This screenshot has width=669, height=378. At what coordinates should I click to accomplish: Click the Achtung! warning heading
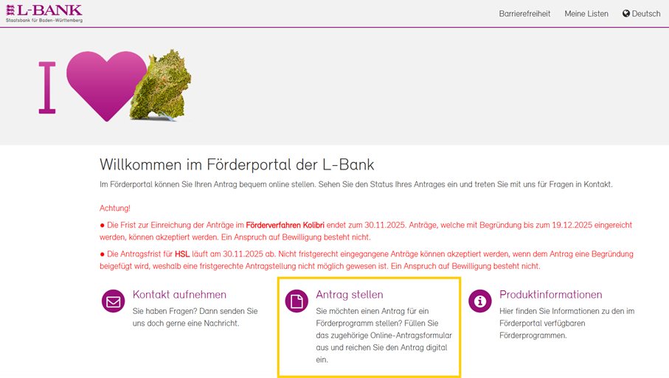115,208
